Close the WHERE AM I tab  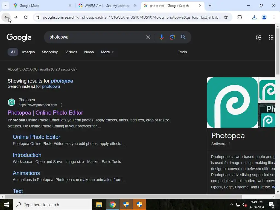point(135,5)
